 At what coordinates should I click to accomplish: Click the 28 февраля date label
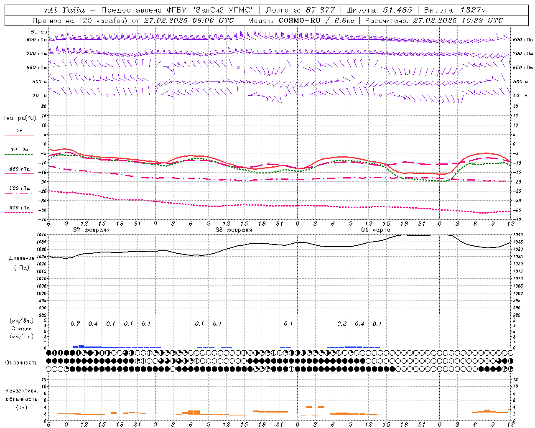[x=234, y=230]
